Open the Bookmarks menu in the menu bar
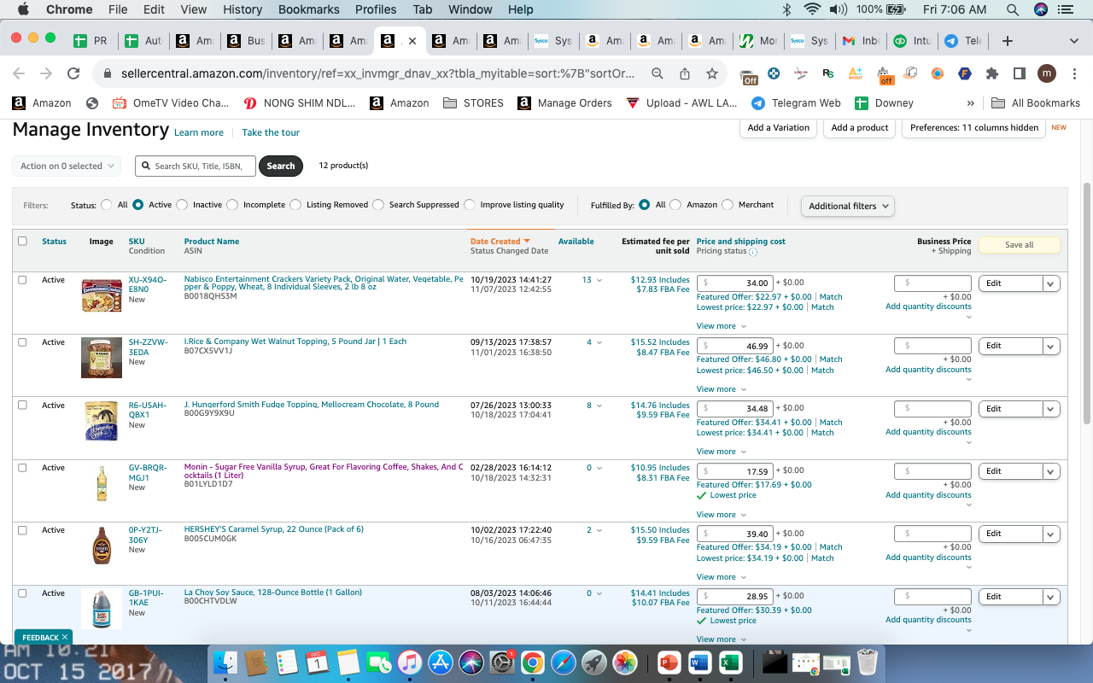This screenshot has width=1093, height=683. coord(309,9)
